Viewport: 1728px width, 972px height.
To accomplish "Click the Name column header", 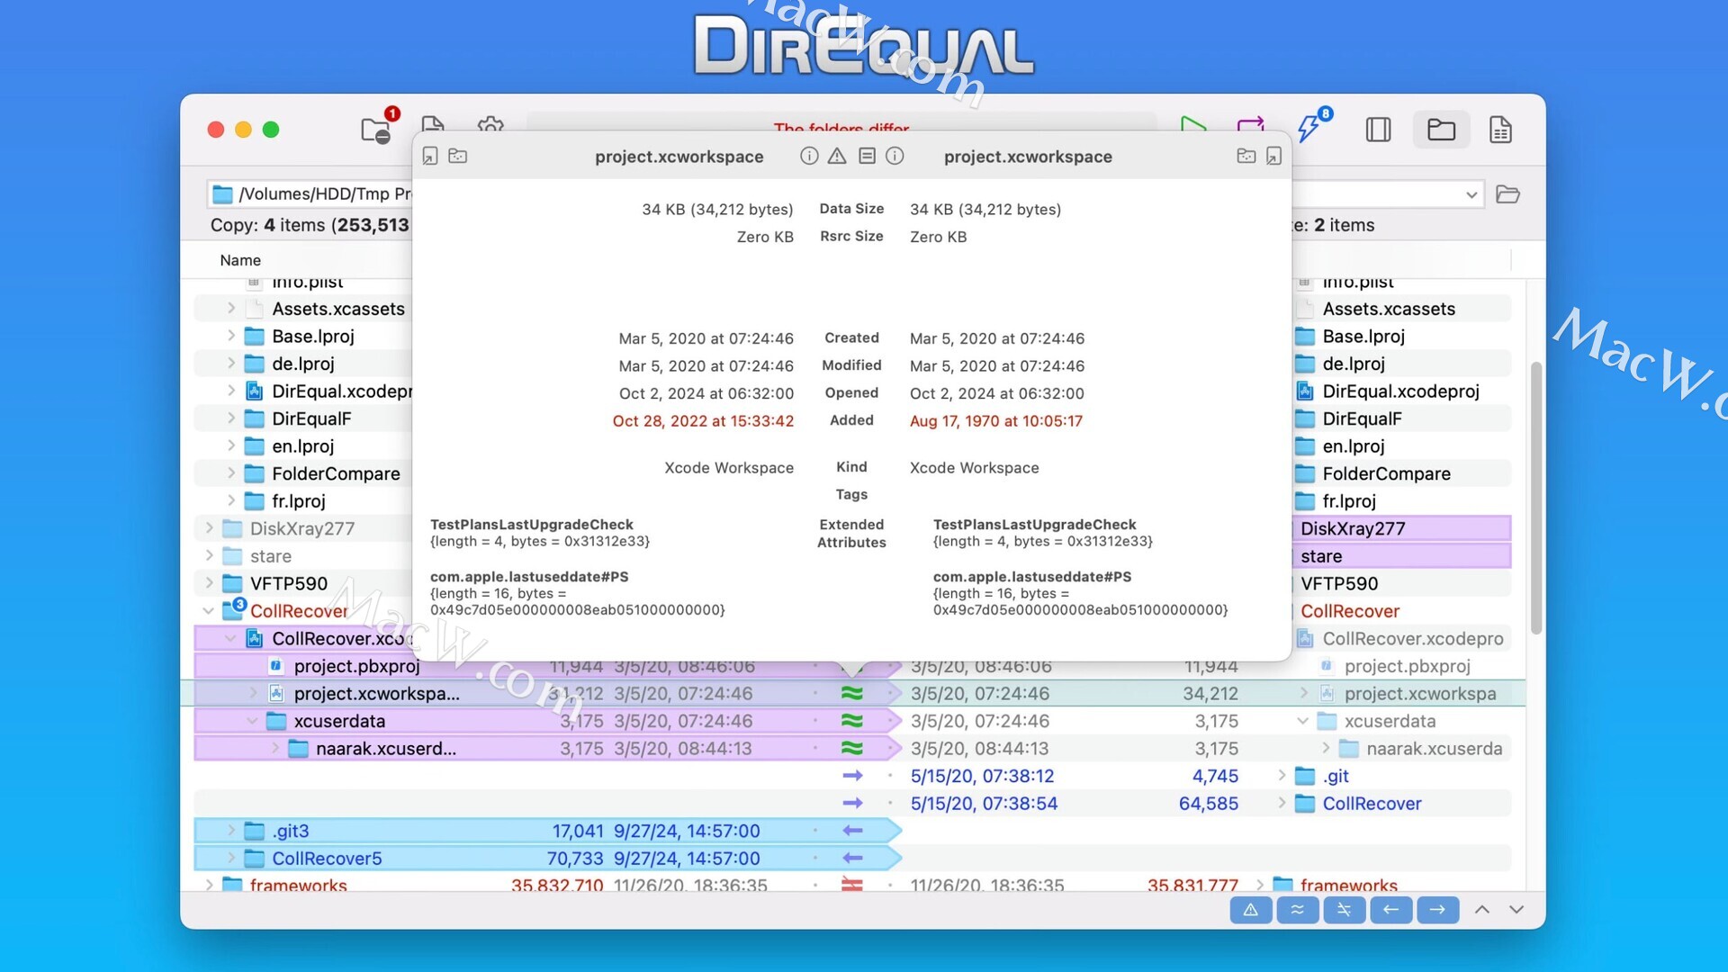I will 240,260.
